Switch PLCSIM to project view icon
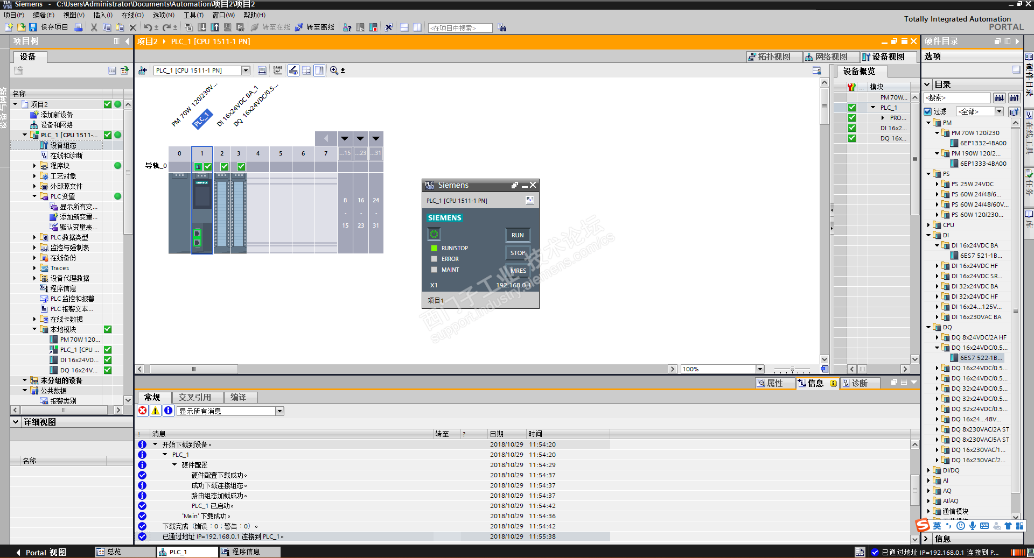Screen dimensions: 1034x558 tap(530, 201)
